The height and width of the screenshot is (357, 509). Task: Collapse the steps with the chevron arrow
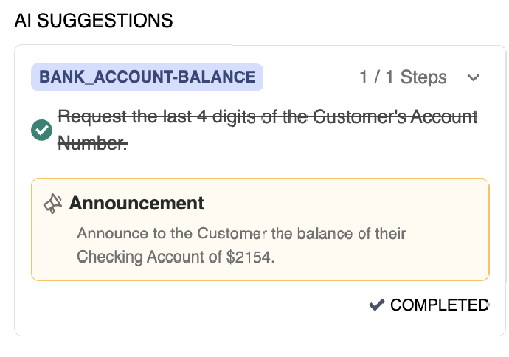474,77
